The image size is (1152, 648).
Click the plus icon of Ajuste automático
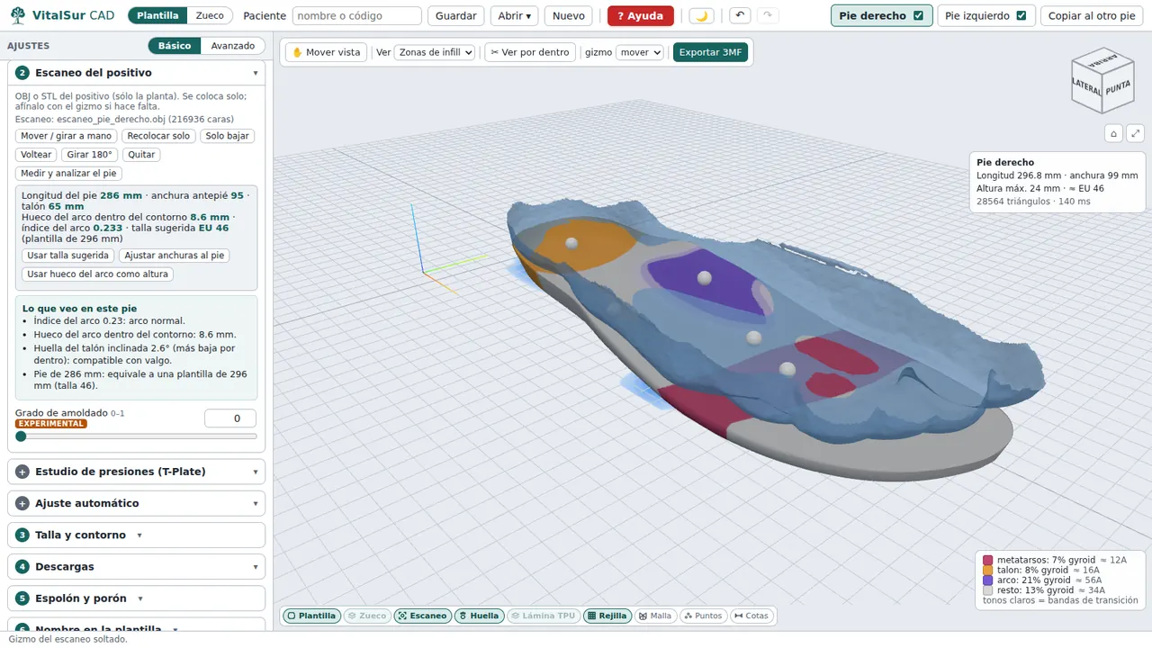(22, 503)
